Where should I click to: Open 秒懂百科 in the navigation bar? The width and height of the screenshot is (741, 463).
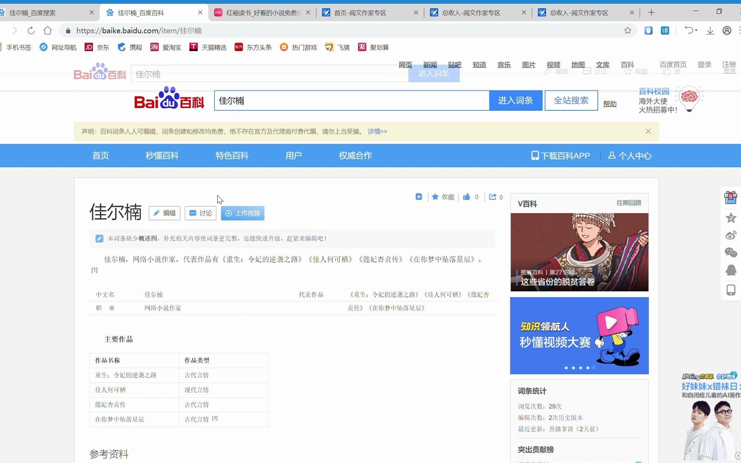tap(162, 155)
